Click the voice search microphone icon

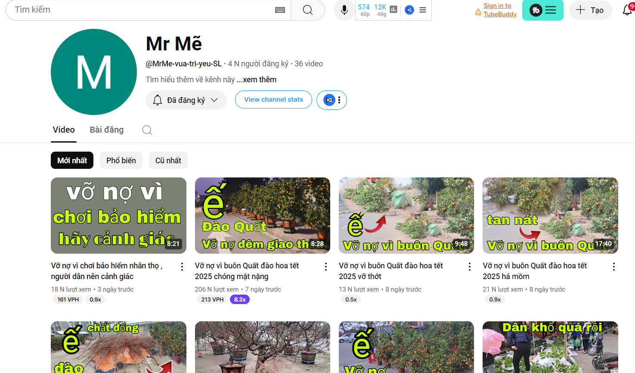point(344,10)
